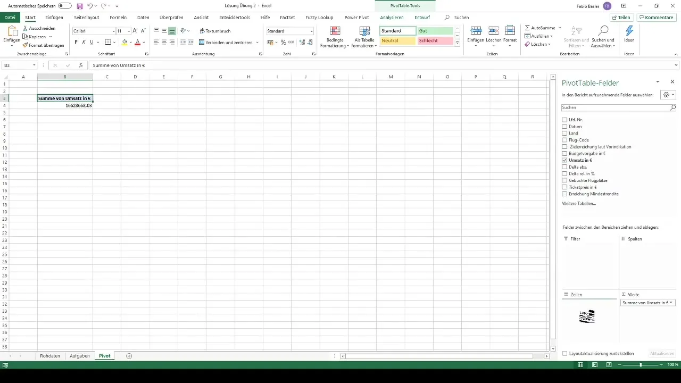
Task: Check the Land field checkbox
Action: pos(564,133)
